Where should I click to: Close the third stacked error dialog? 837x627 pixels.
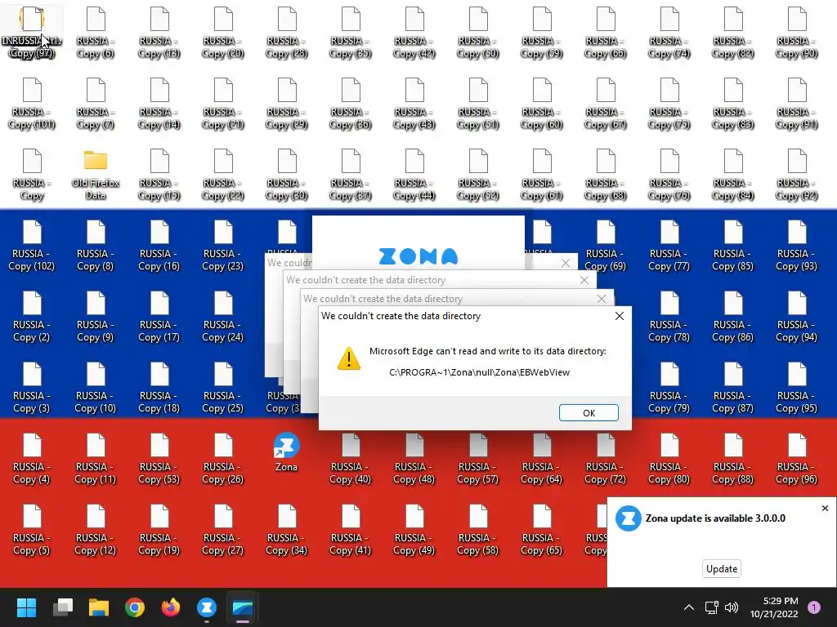(x=584, y=280)
